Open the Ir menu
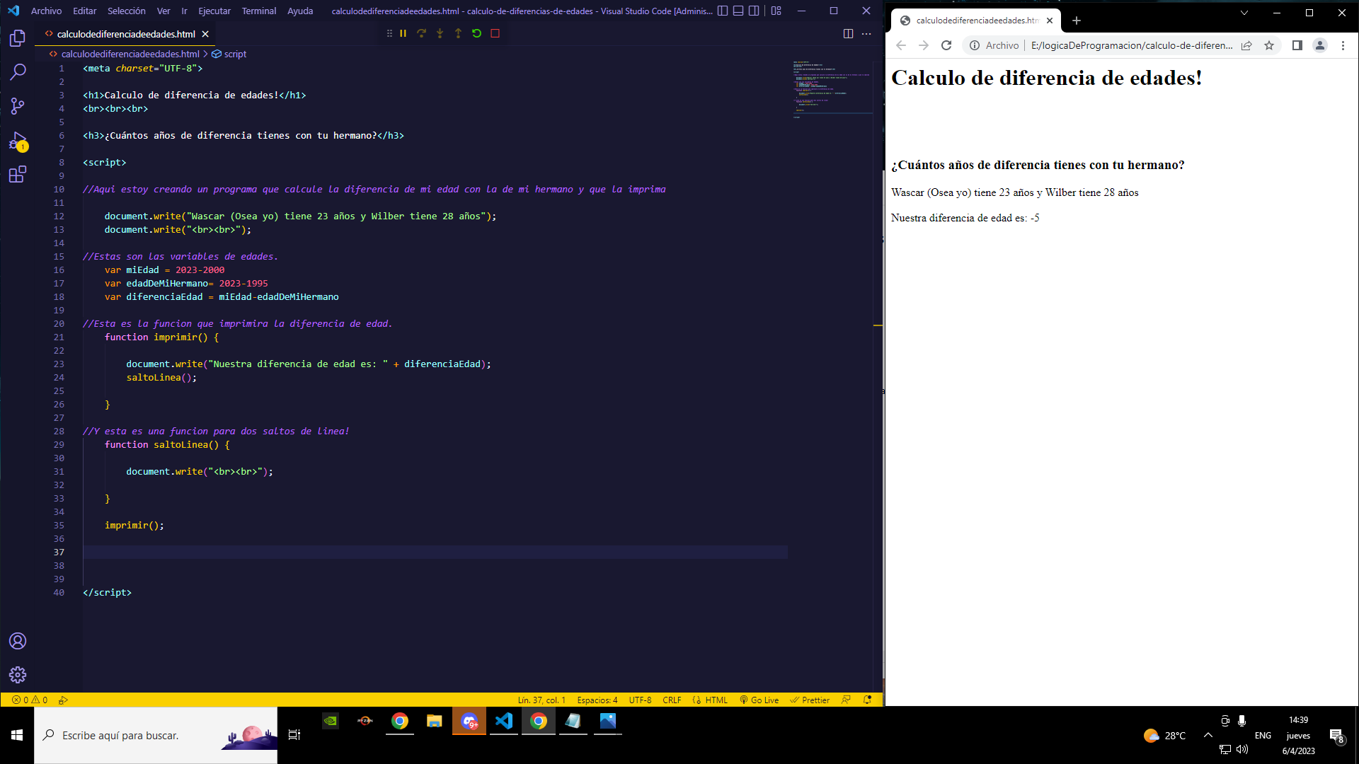Image resolution: width=1359 pixels, height=764 pixels. (184, 11)
